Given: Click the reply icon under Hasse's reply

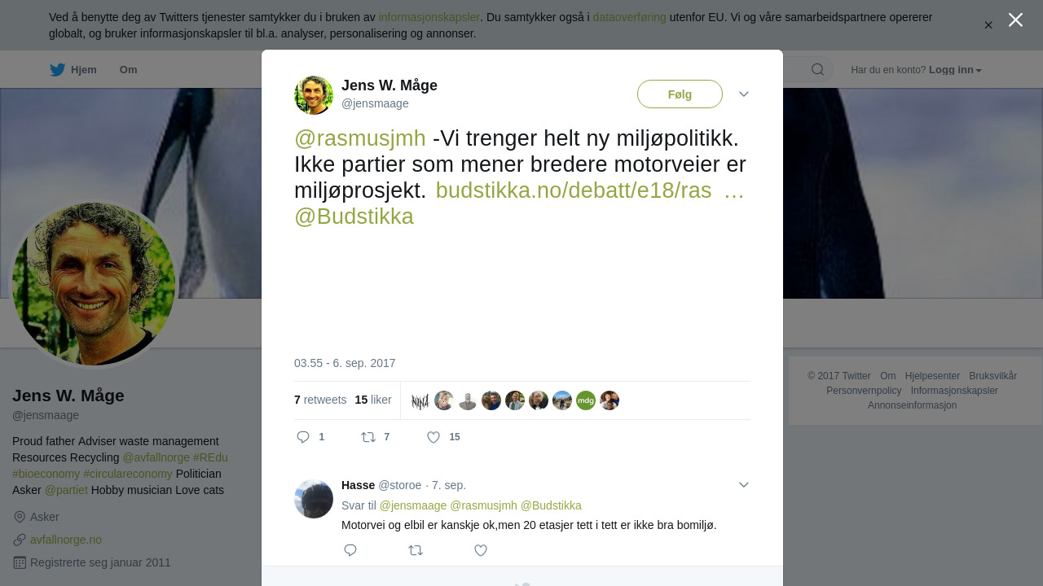Looking at the screenshot, I should click(350, 550).
